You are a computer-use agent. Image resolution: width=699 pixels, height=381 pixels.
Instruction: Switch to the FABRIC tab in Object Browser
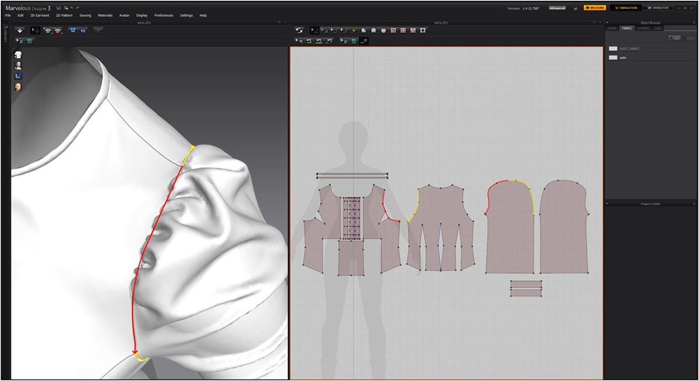pos(627,28)
